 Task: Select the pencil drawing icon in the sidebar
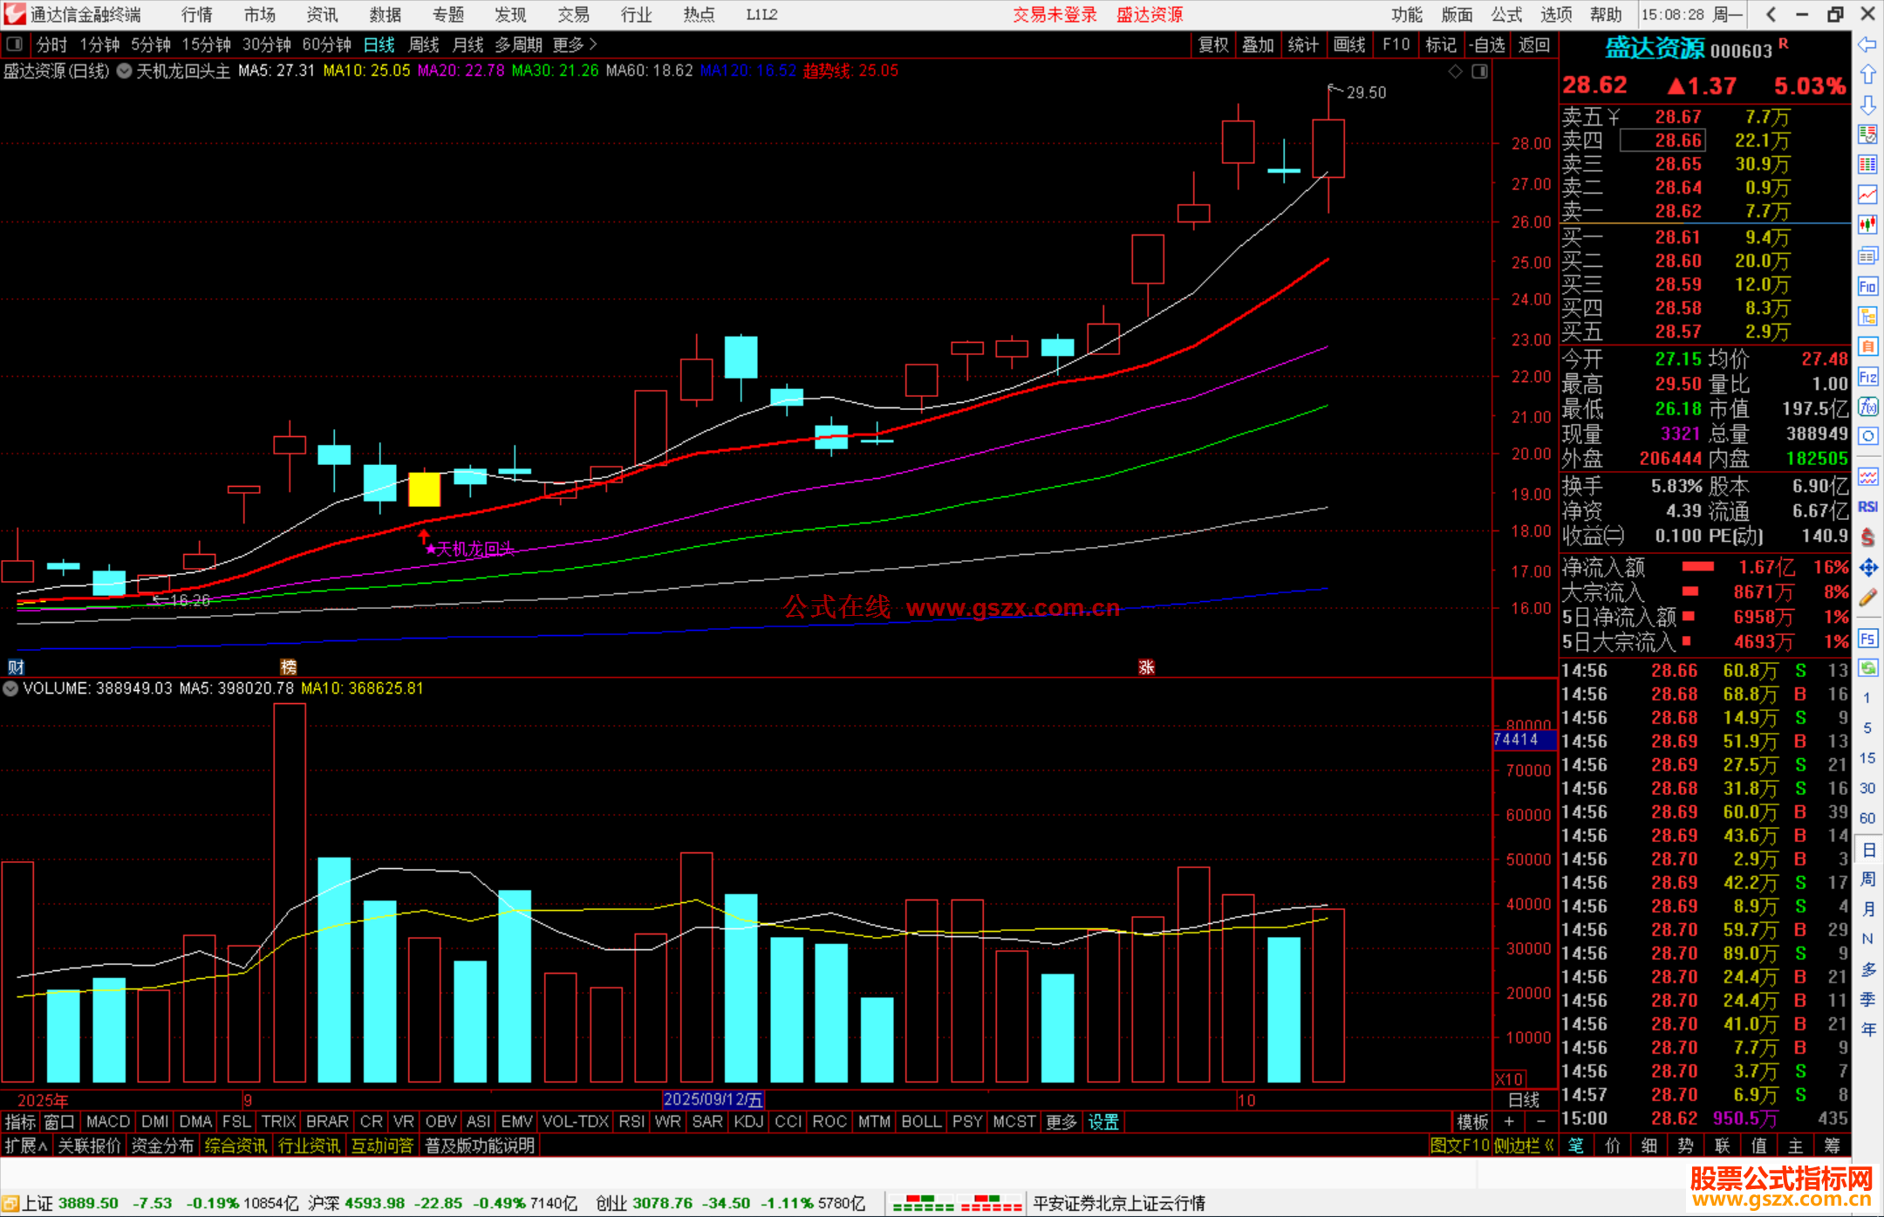click(1867, 598)
